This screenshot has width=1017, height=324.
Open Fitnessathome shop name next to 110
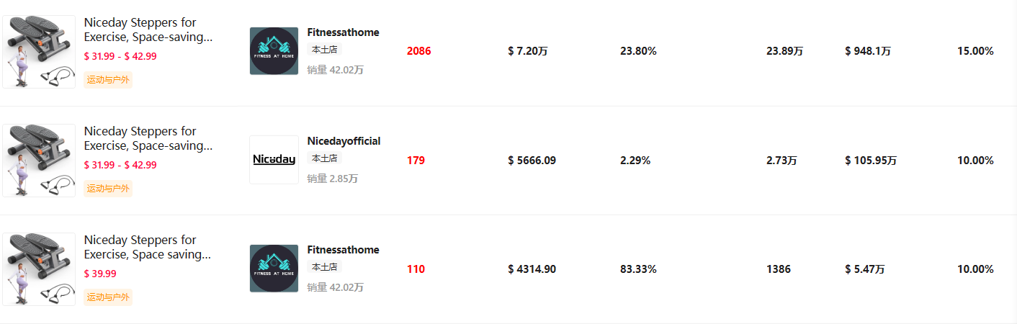[343, 250]
